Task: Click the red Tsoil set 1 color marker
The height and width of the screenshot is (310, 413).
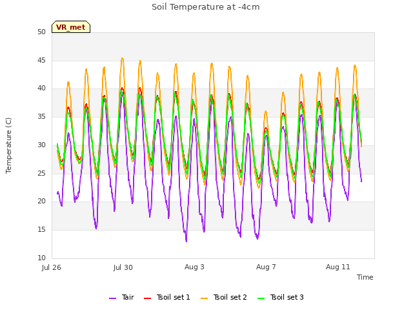Action: click(x=147, y=298)
